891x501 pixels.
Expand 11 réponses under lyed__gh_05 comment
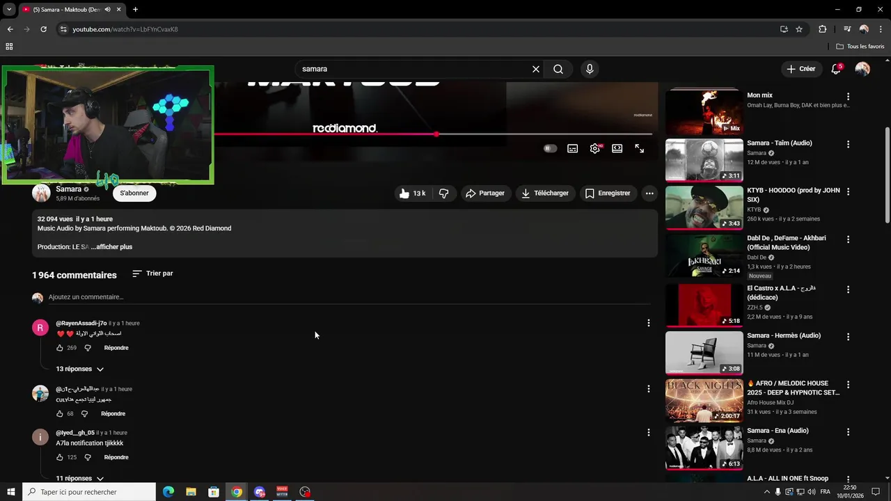click(x=79, y=478)
